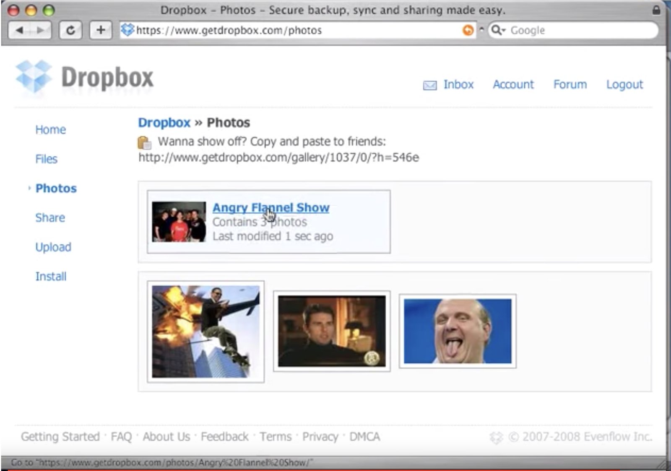Click the Dropbox logo in the header
The height and width of the screenshot is (471, 671).
click(x=84, y=78)
